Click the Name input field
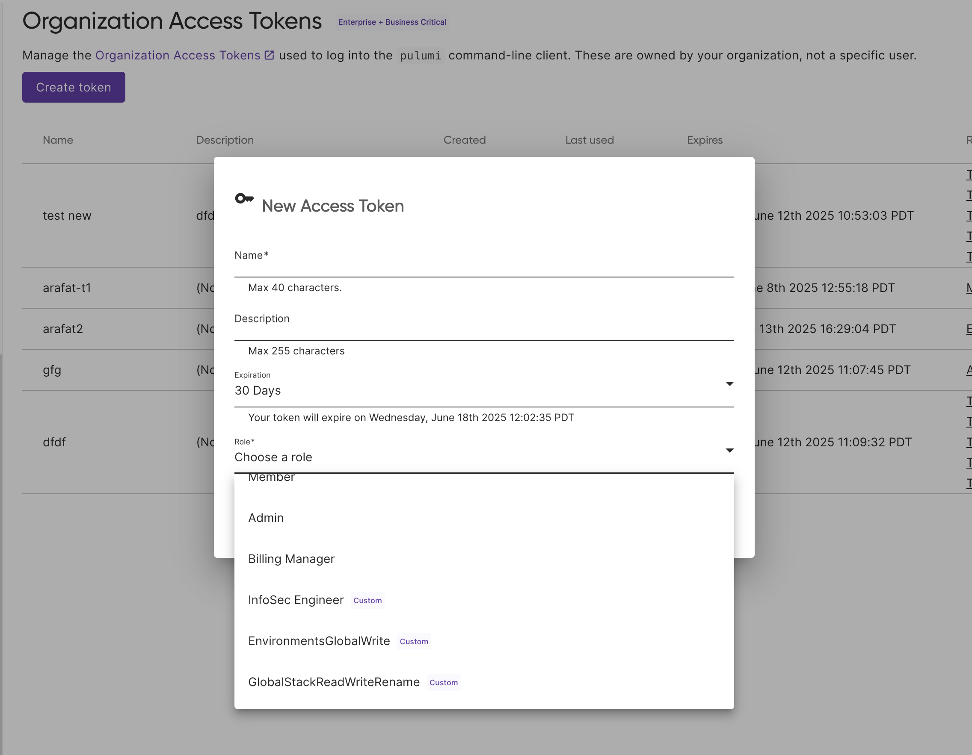Viewport: 972px width, 755px height. (483, 266)
